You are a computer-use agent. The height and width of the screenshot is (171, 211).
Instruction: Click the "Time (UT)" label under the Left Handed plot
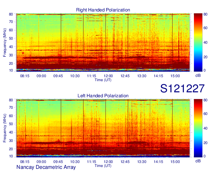pyautogui.click(x=103, y=166)
